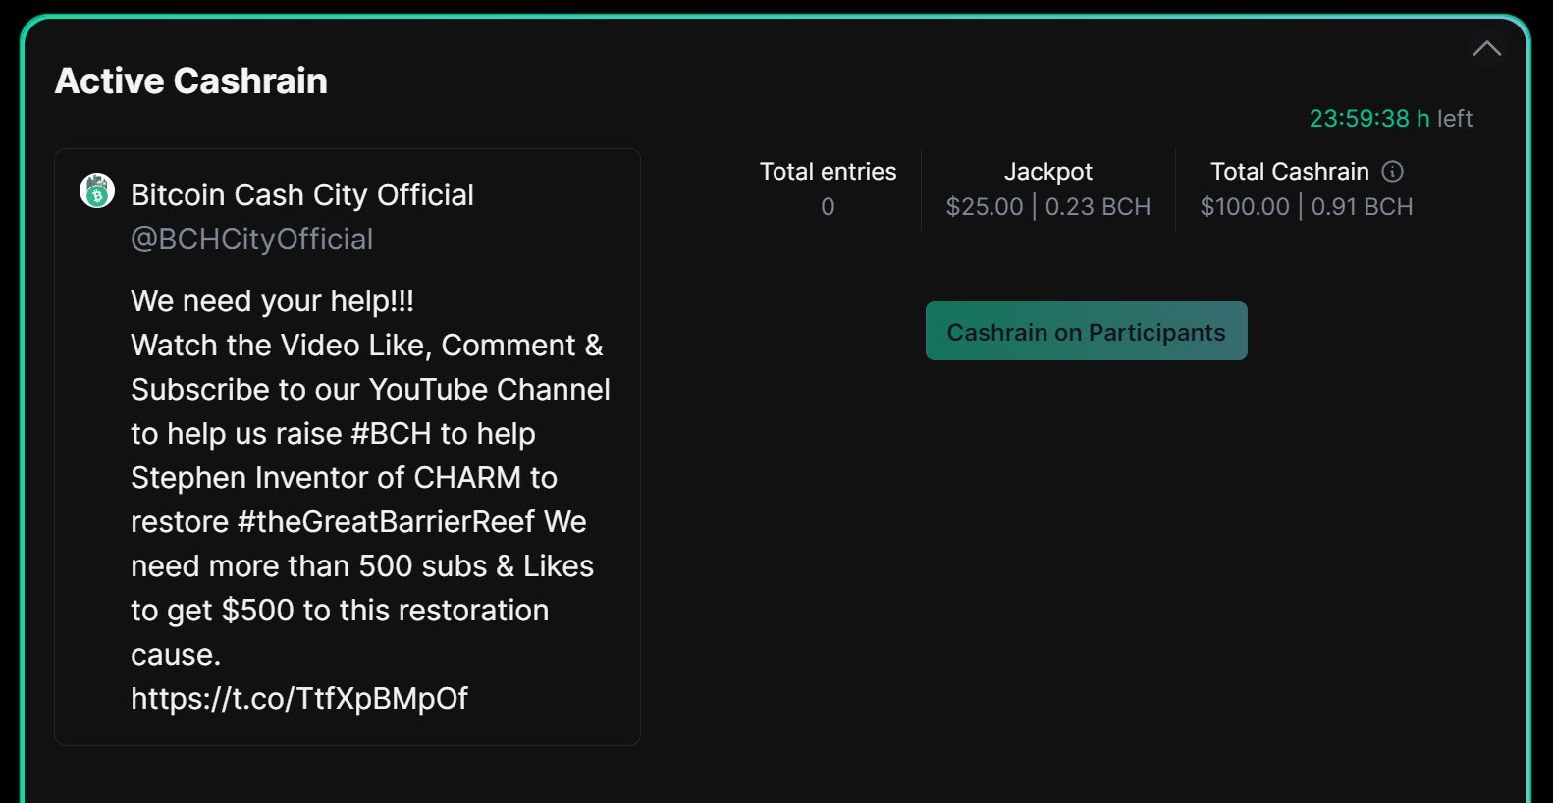The height and width of the screenshot is (803, 1553).
Task: Select the Total entries label
Action: [828, 172]
